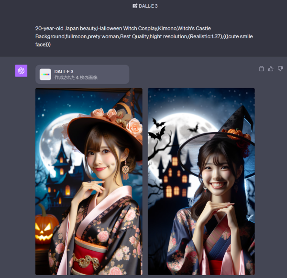Give thumbs down to the response

(x=280, y=69)
